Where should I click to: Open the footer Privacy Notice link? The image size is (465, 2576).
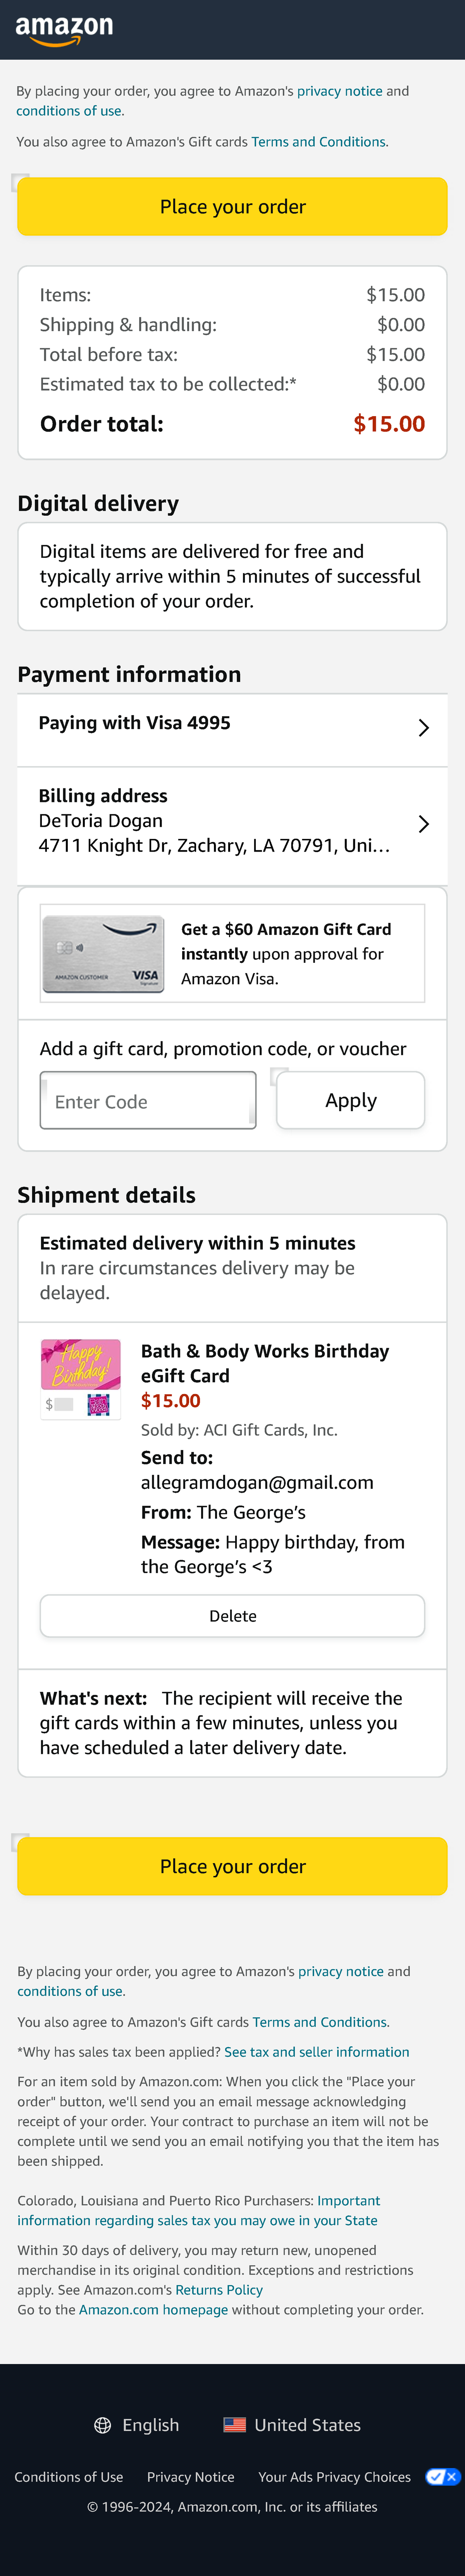click(x=190, y=2477)
